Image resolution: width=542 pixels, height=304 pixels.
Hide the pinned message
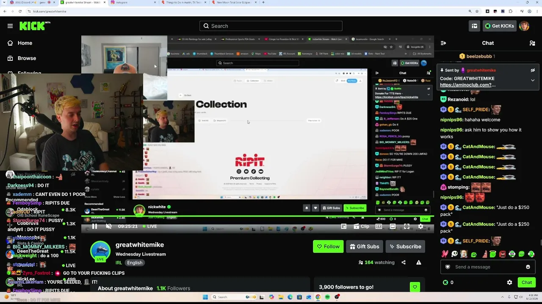click(x=533, y=70)
